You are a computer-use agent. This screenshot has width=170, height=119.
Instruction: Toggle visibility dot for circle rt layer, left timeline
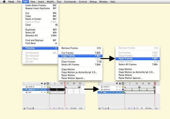42,86
